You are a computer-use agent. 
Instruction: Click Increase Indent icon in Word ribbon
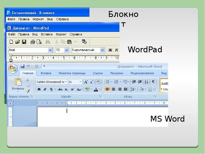[140, 82]
